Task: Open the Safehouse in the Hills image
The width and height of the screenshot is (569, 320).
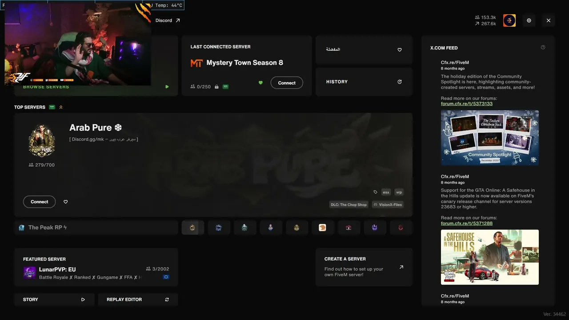Action: tap(490, 257)
